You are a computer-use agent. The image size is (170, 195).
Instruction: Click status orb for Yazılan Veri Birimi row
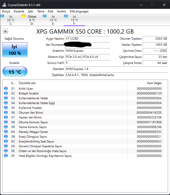tap(6, 117)
